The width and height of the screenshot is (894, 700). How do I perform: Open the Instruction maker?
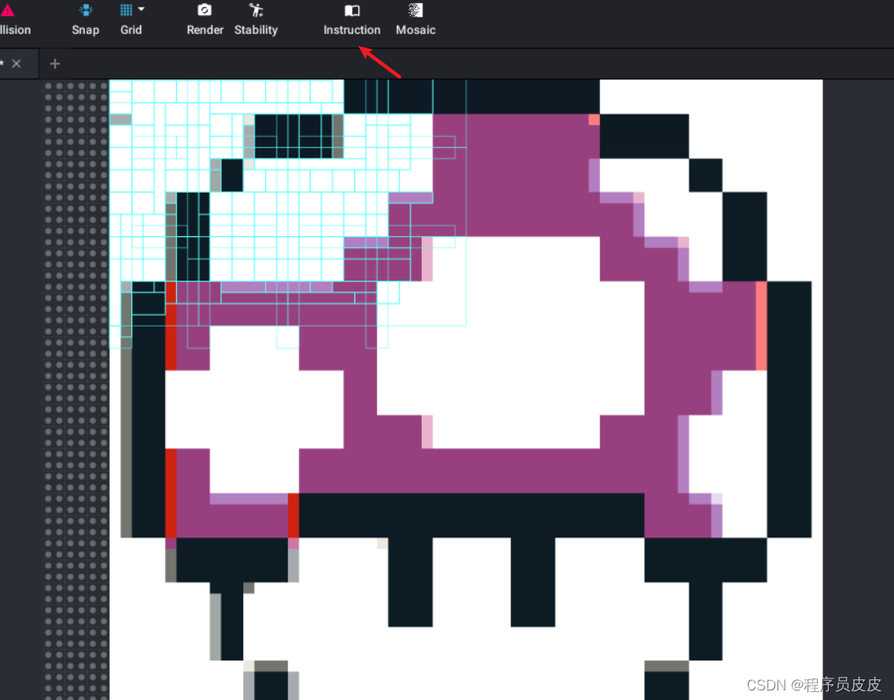[x=352, y=20]
